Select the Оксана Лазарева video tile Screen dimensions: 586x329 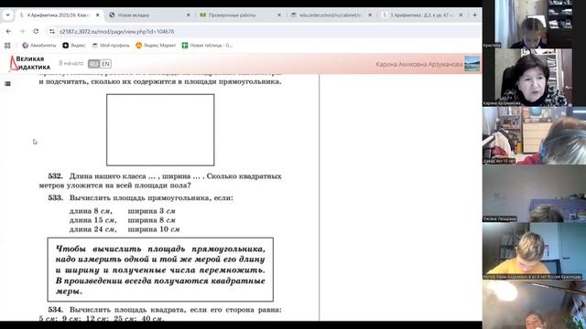534,194
